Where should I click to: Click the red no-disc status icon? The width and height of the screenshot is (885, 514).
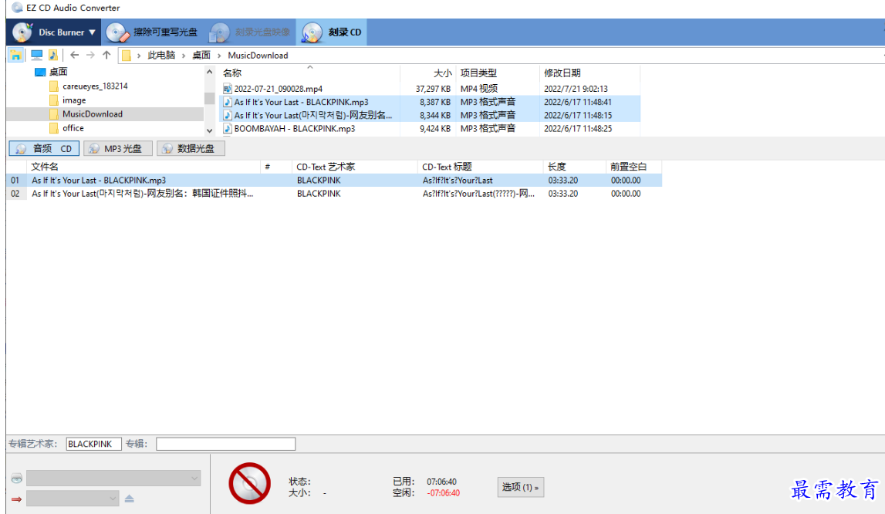[249, 483]
